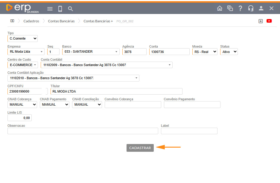Open the windows stack icon
This screenshot has width=280, height=183.
[230, 8]
